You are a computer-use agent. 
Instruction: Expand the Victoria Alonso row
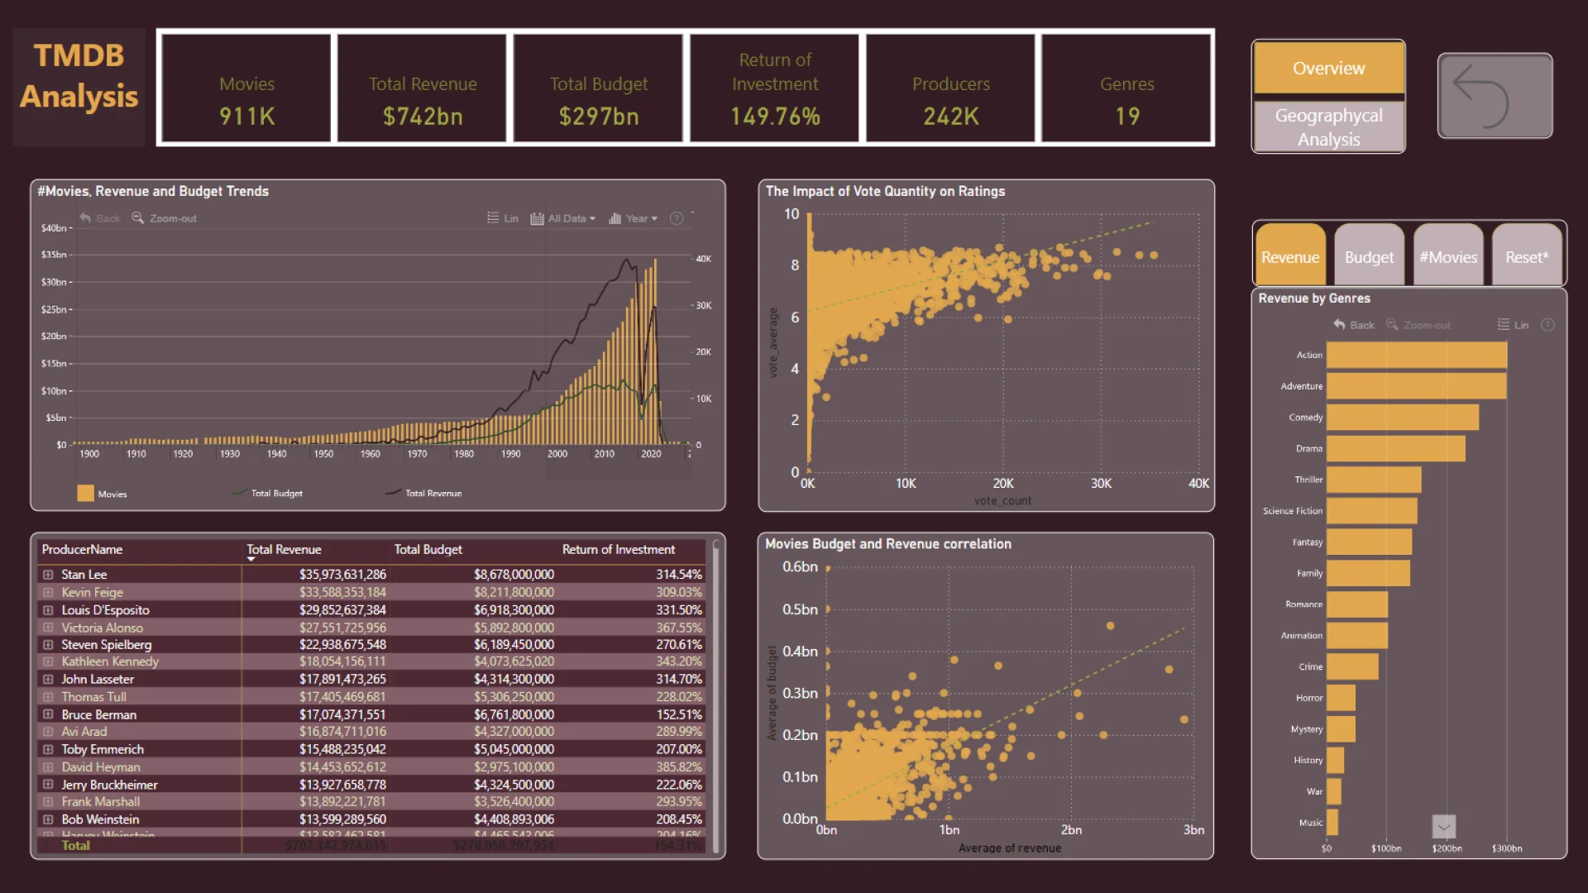pyautogui.click(x=48, y=628)
